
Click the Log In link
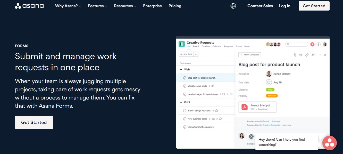(x=285, y=6)
